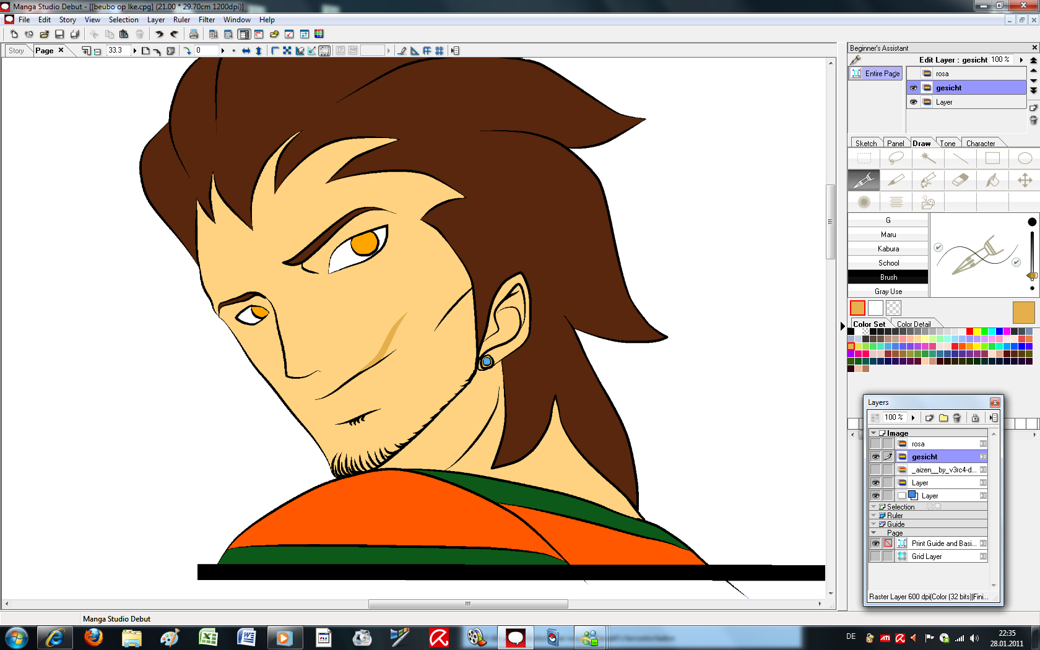Click the New Layer icon in Layers panel
The height and width of the screenshot is (650, 1040).
(929, 418)
